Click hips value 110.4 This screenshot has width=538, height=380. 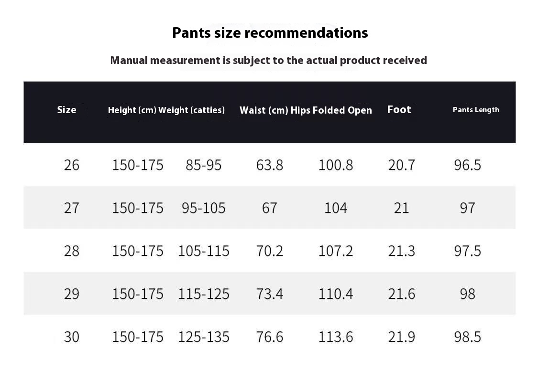coord(336,294)
